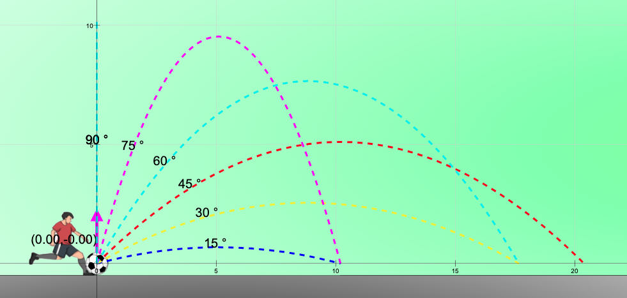Click the landing point of the red trajectory

[x=582, y=262]
